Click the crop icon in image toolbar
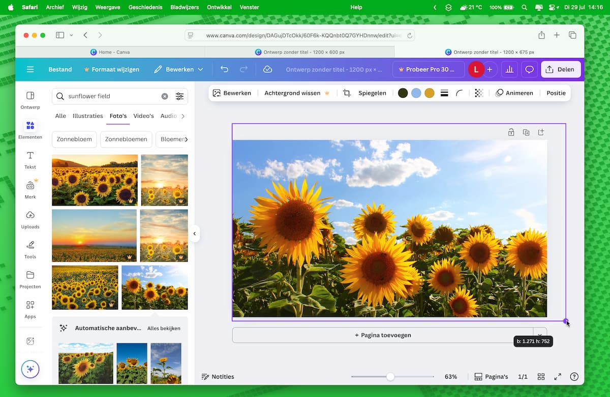The image size is (610, 397). [x=347, y=93]
